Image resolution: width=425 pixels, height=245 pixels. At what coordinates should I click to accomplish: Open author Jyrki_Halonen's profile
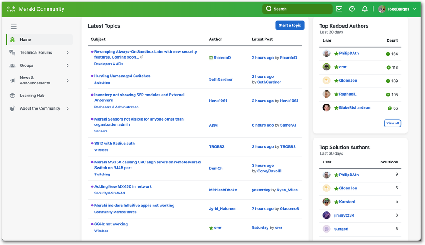click(222, 209)
